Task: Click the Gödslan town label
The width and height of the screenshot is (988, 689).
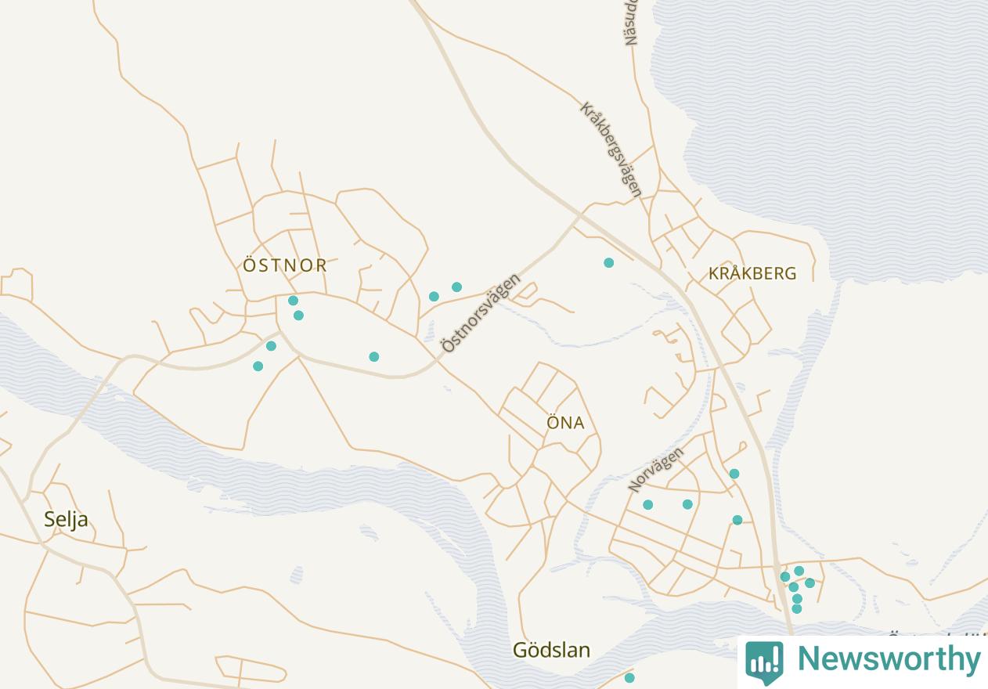Action: [551, 650]
